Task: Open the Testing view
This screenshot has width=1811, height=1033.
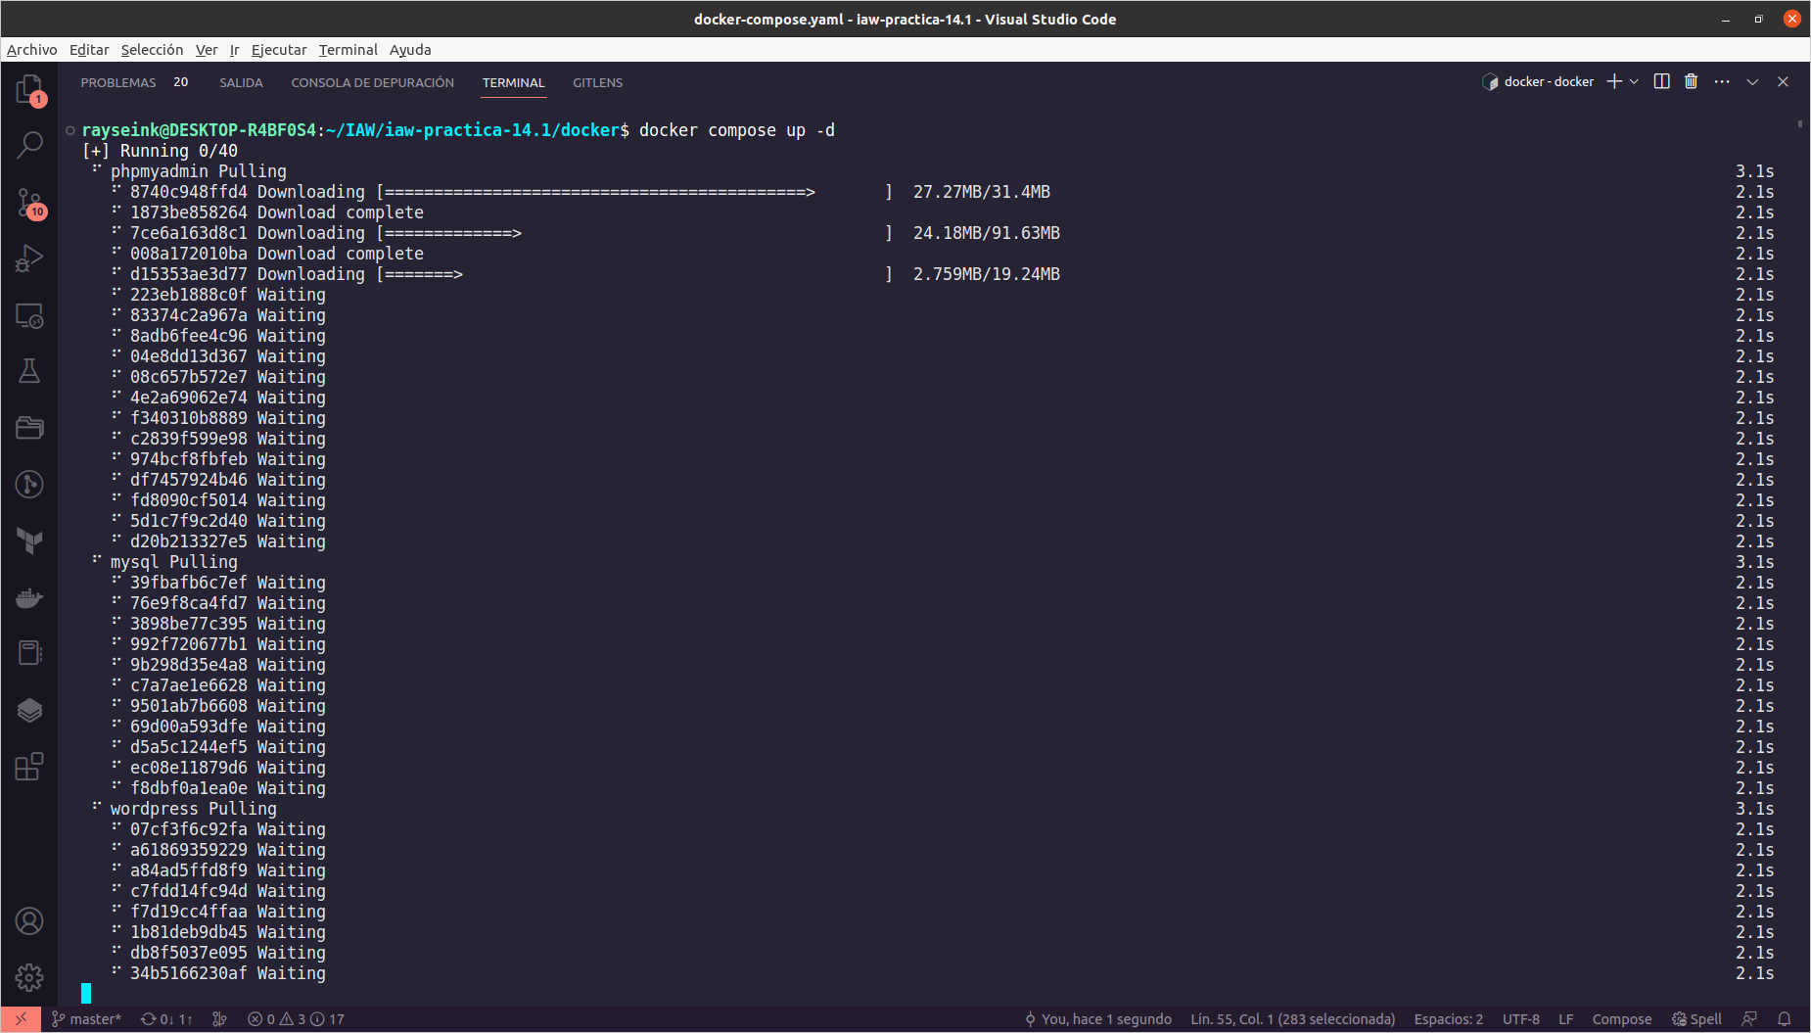Action: pyautogui.click(x=29, y=370)
